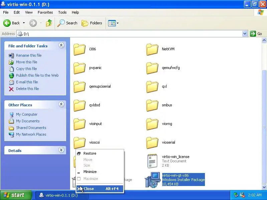Screen dimensions: 267x200
Task: Click the network connection tray icon
Action: [x=242, y=195]
